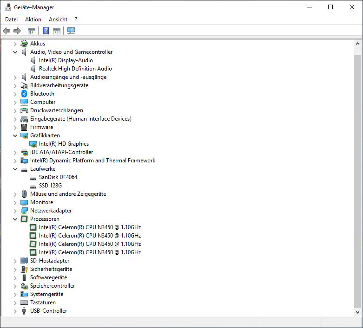Click the Tastaturen keyboard icon

click(24, 302)
